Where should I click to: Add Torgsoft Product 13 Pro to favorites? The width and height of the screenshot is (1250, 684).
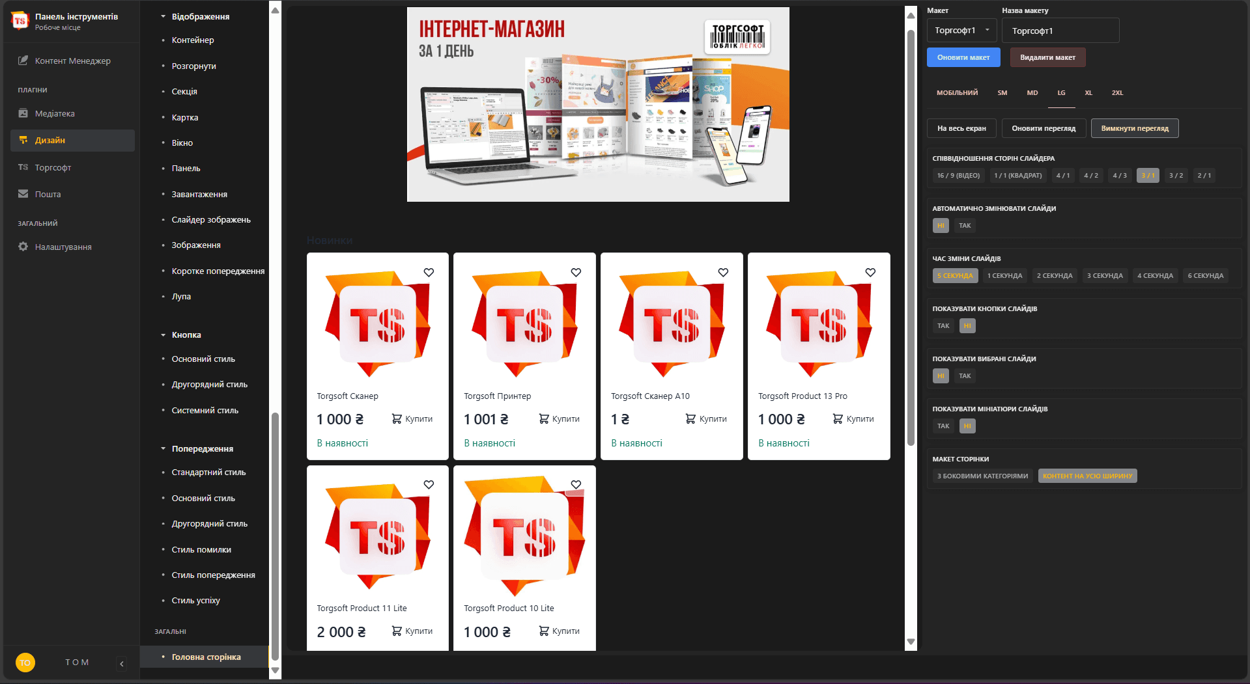870,273
